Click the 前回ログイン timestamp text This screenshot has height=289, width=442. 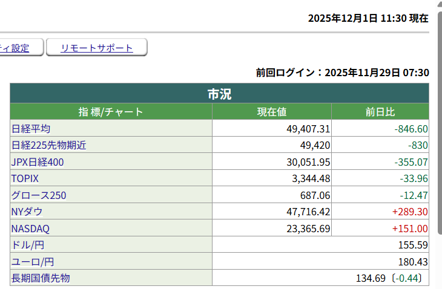[342, 73]
